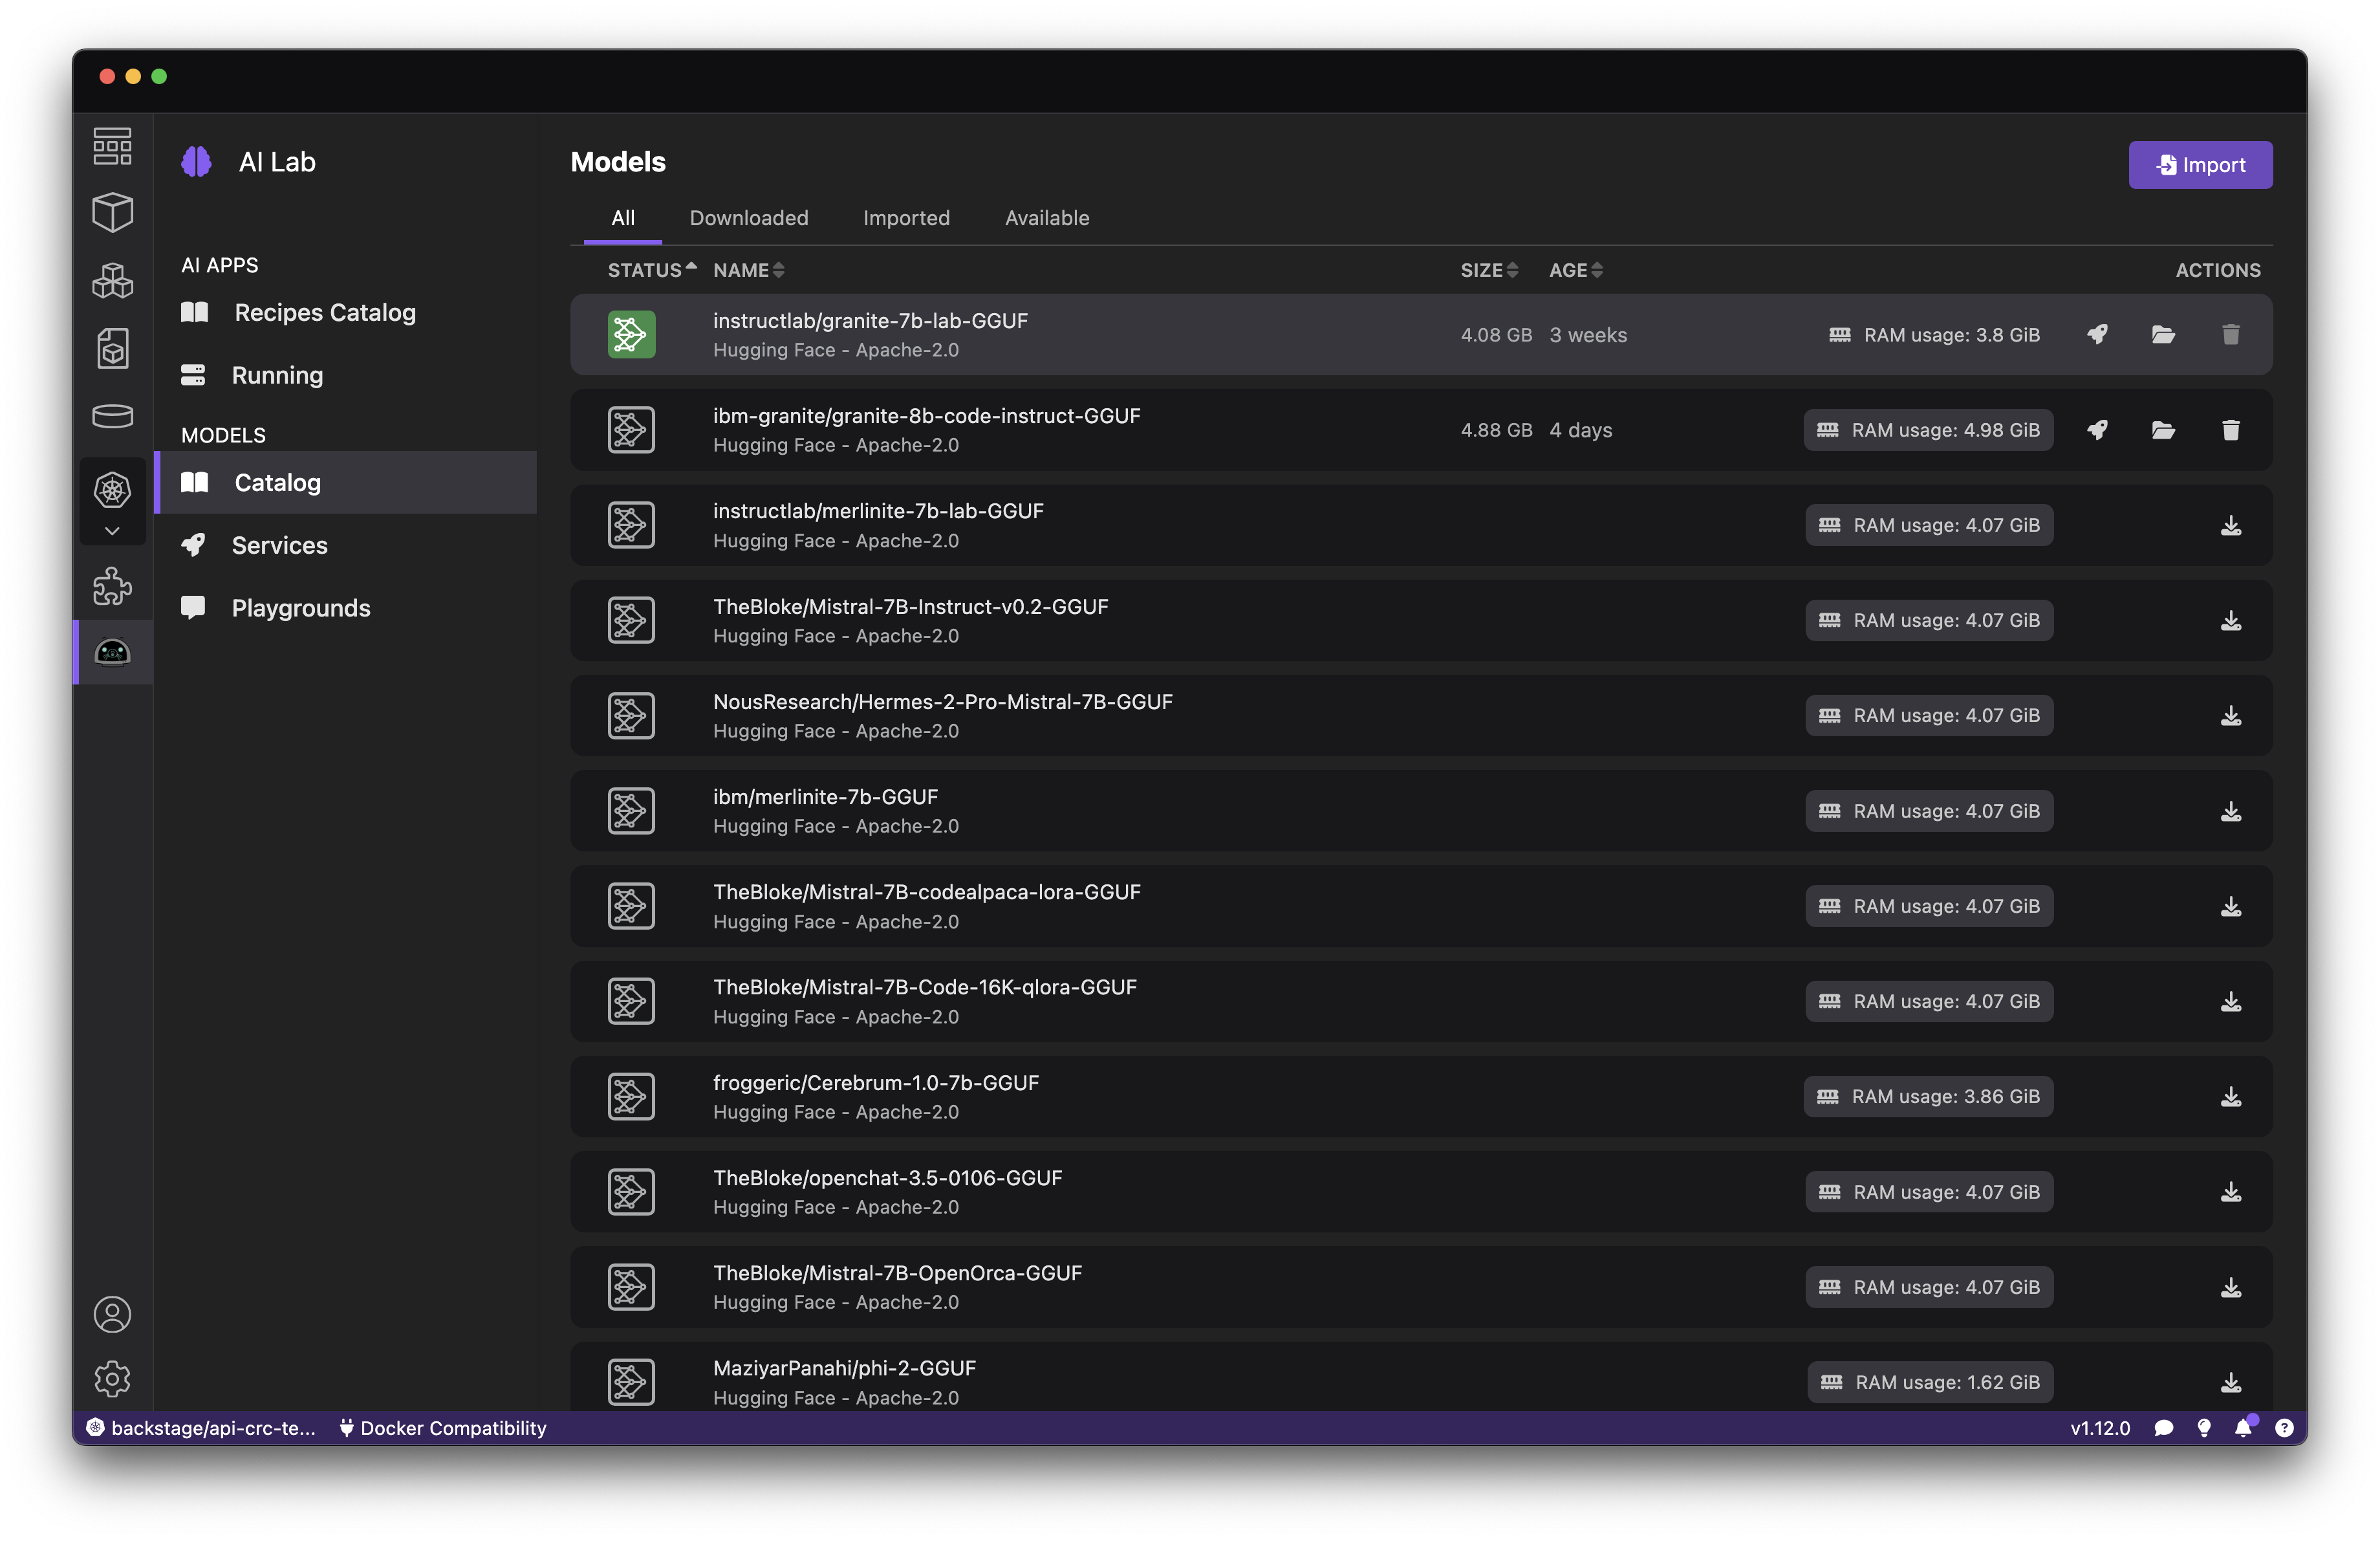Download Mistral-7B-Code-16K-qlora-GGUF model
This screenshot has width=2380, height=1541.
[x=2230, y=1002]
